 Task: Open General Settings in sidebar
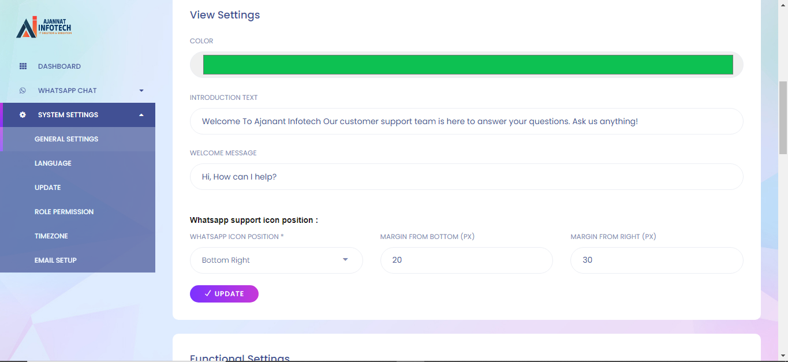coord(66,139)
